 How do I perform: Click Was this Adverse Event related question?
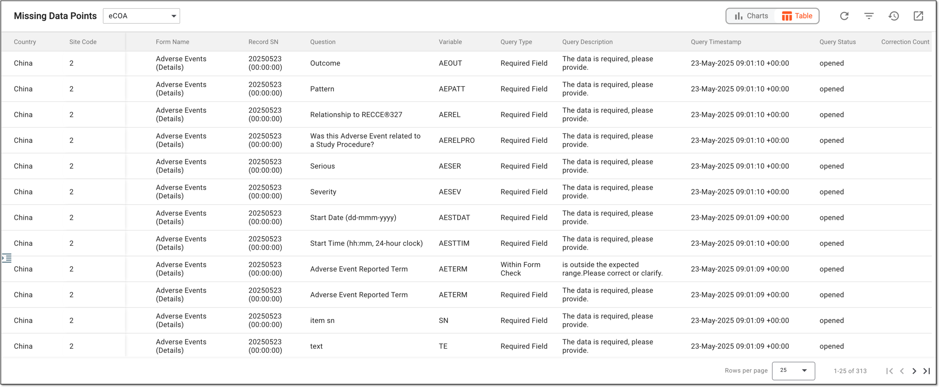pyautogui.click(x=365, y=141)
